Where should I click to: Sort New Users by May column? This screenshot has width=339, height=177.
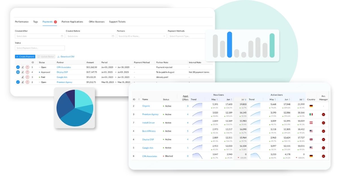click(x=217, y=99)
